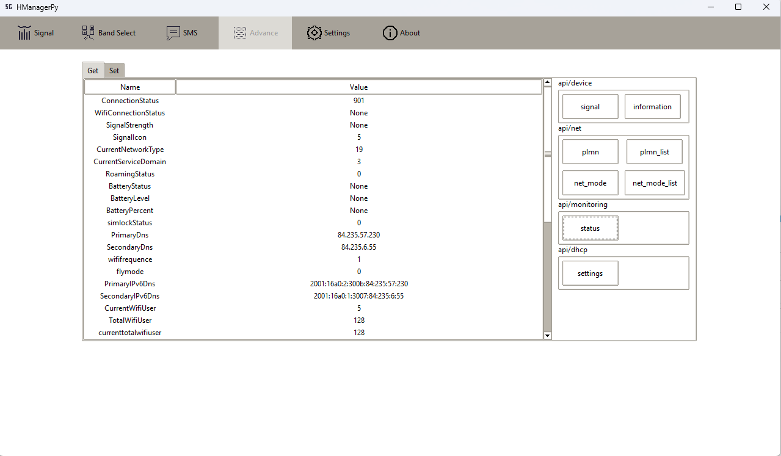Screen dimensions: 781x456
Task: Click the plmn button
Action: pos(590,152)
